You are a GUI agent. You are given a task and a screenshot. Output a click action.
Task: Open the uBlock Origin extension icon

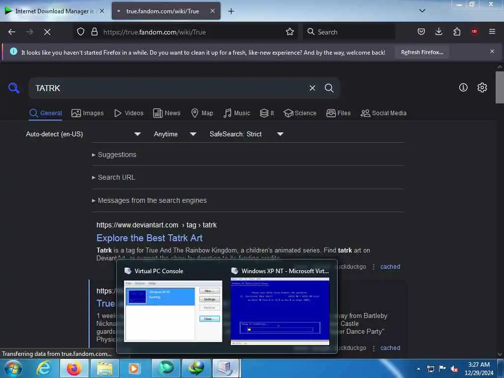pos(474,31)
